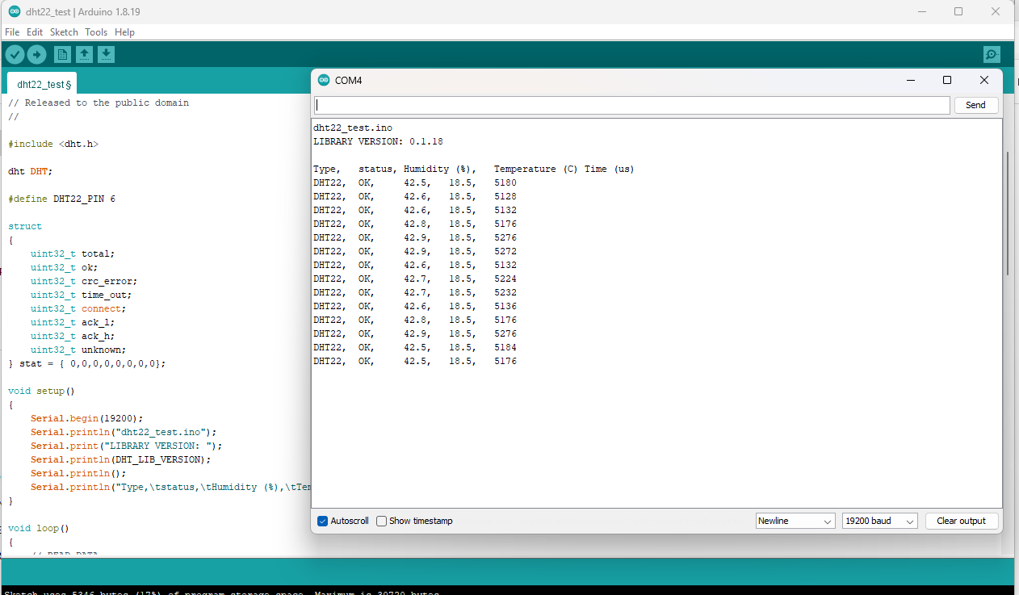Click the Open sketch up-arrow icon
The image size is (1019, 595).
(84, 54)
